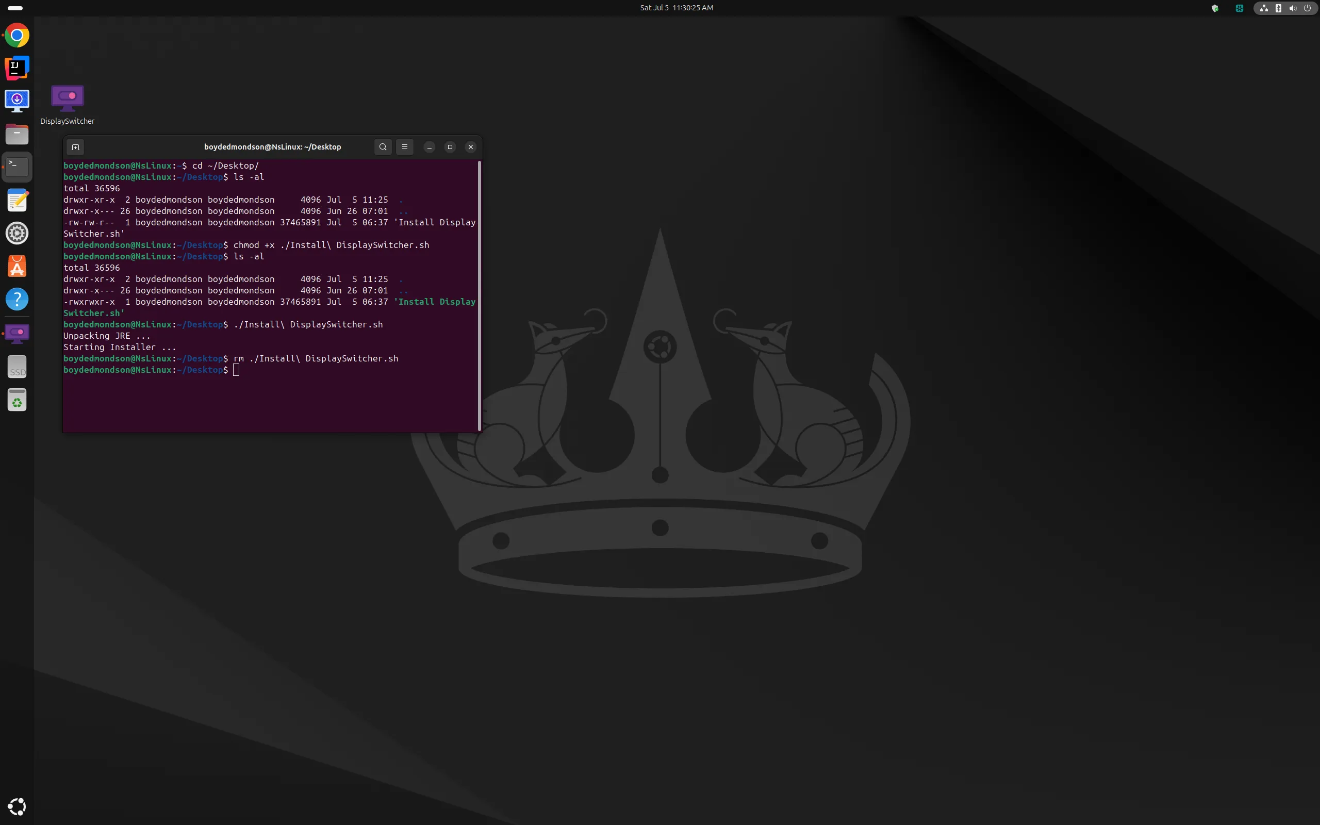
Task: Click the chmod +x command text
Action: click(331, 245)
